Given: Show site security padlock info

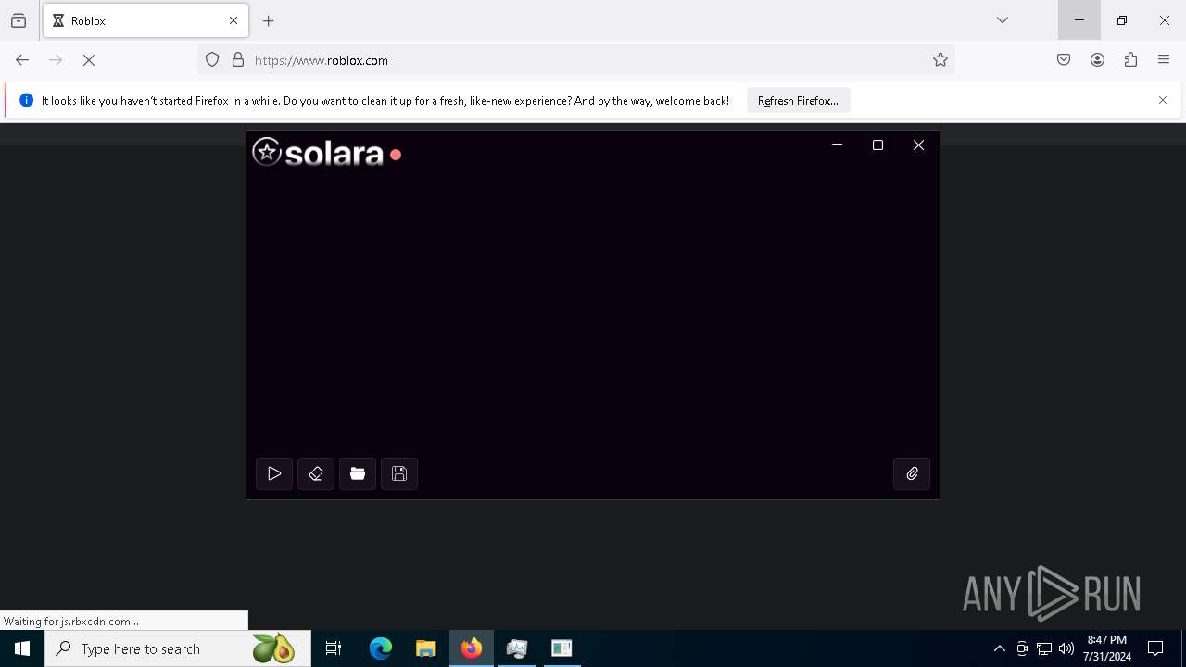Looking at the screenshot, I should click(x=238, y=60).
